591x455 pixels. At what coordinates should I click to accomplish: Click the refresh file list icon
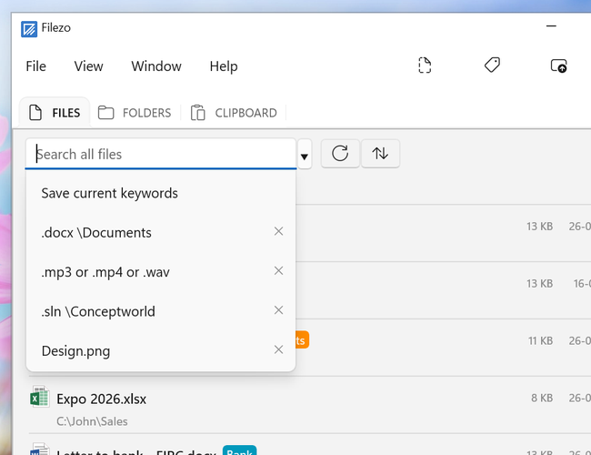pyautogui.click(x=340, y=154)
